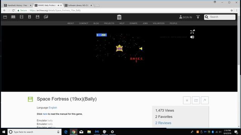Open the first 'bally' Emulator link
The height and width of the screenshot is (135, 241).
50,120
